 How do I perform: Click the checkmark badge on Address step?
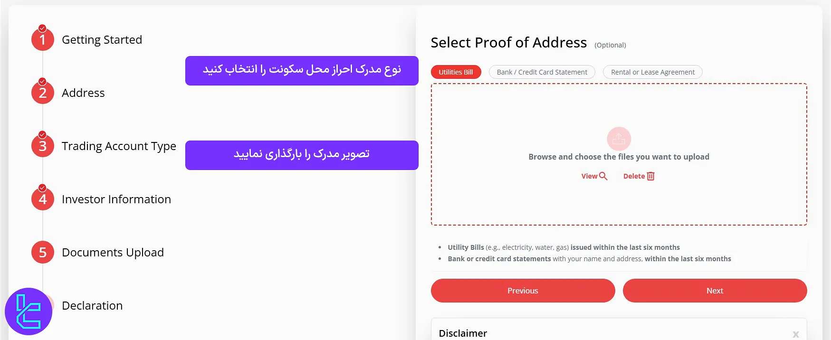[x=42, y=80]
